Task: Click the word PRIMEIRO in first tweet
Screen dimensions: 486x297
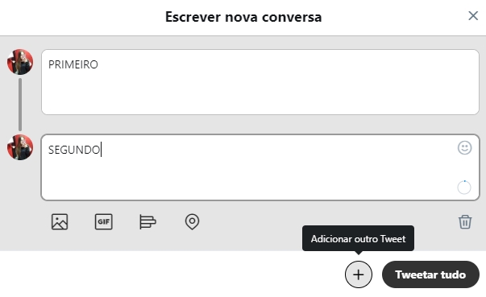Action: pyautogui.click(x=73, y=64)
